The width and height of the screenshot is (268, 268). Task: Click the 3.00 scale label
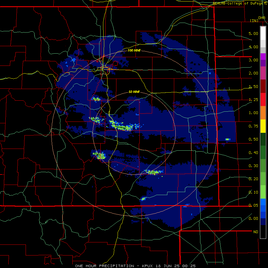pyautogui.click(x=253, y=60)
